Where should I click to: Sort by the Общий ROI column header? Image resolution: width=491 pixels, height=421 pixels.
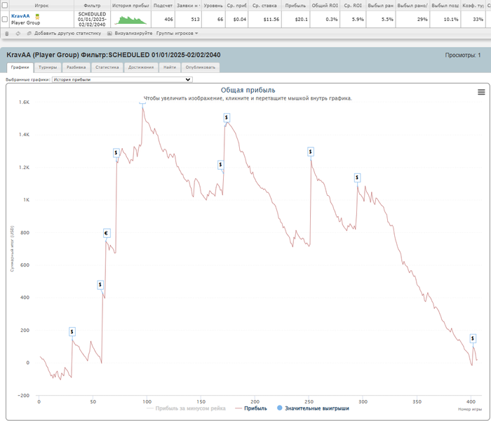[x=325, y=6]
